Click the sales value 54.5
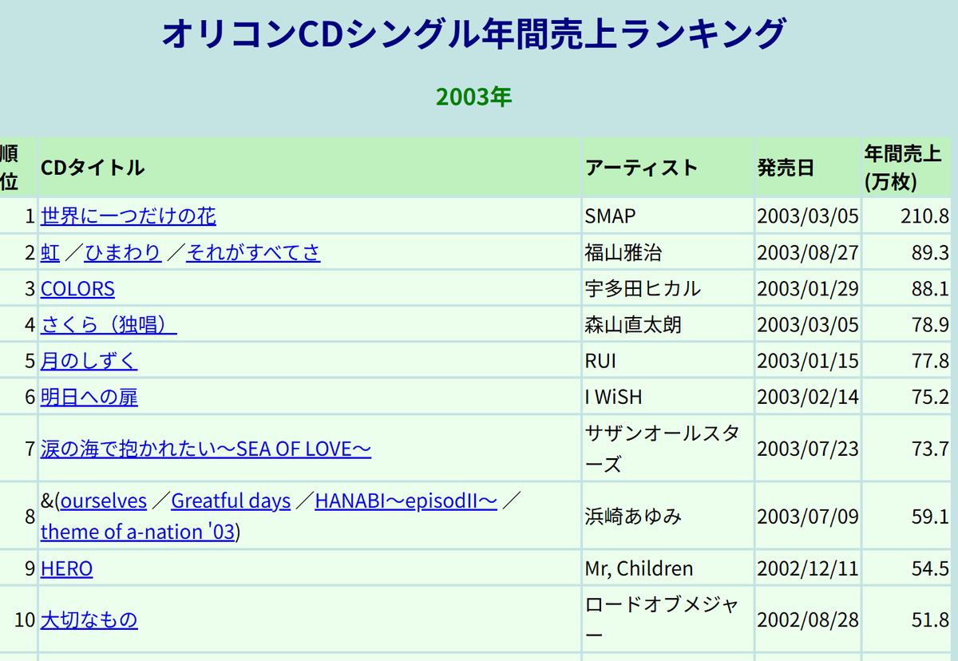Viewport: 958px width, 661px height. 929,568
